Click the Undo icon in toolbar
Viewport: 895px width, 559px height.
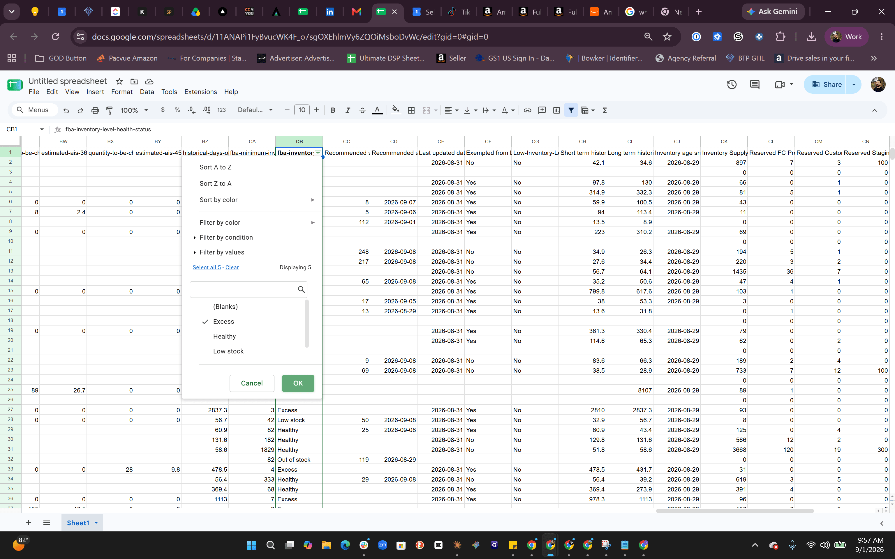coord(66,110)
